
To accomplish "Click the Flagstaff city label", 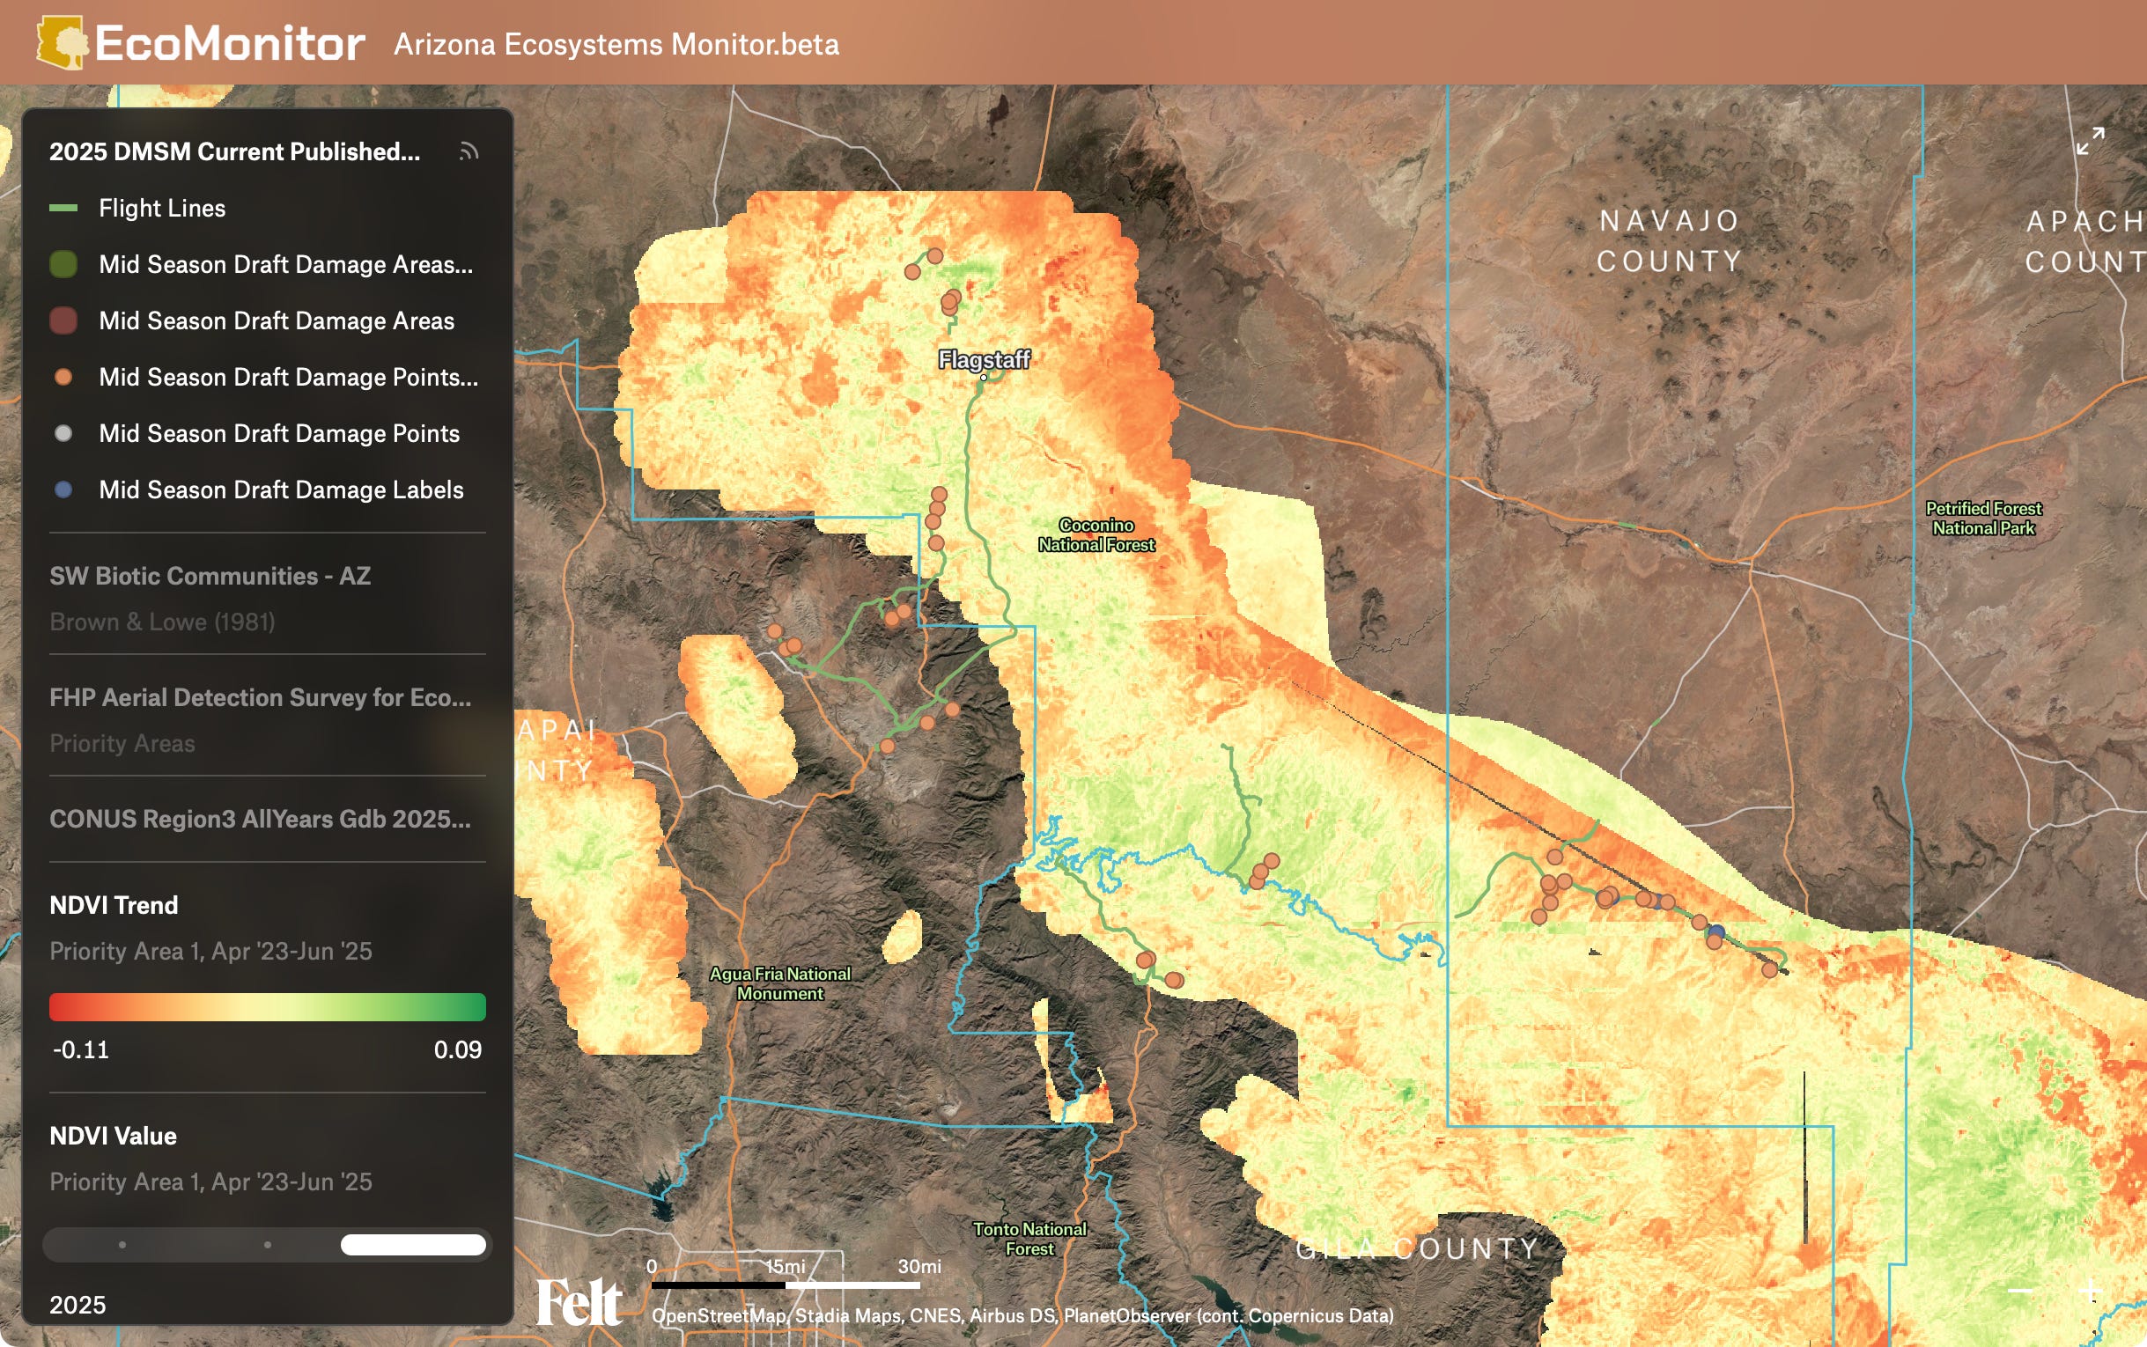I will click(984, 359).
